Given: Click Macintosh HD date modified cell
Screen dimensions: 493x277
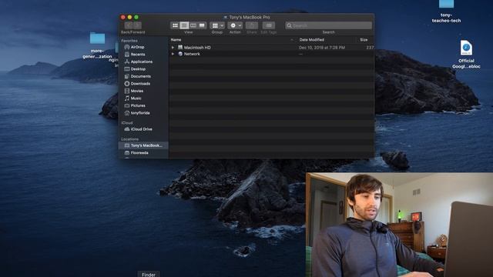Looking at the screenshot, I should (x=322, y=48).
